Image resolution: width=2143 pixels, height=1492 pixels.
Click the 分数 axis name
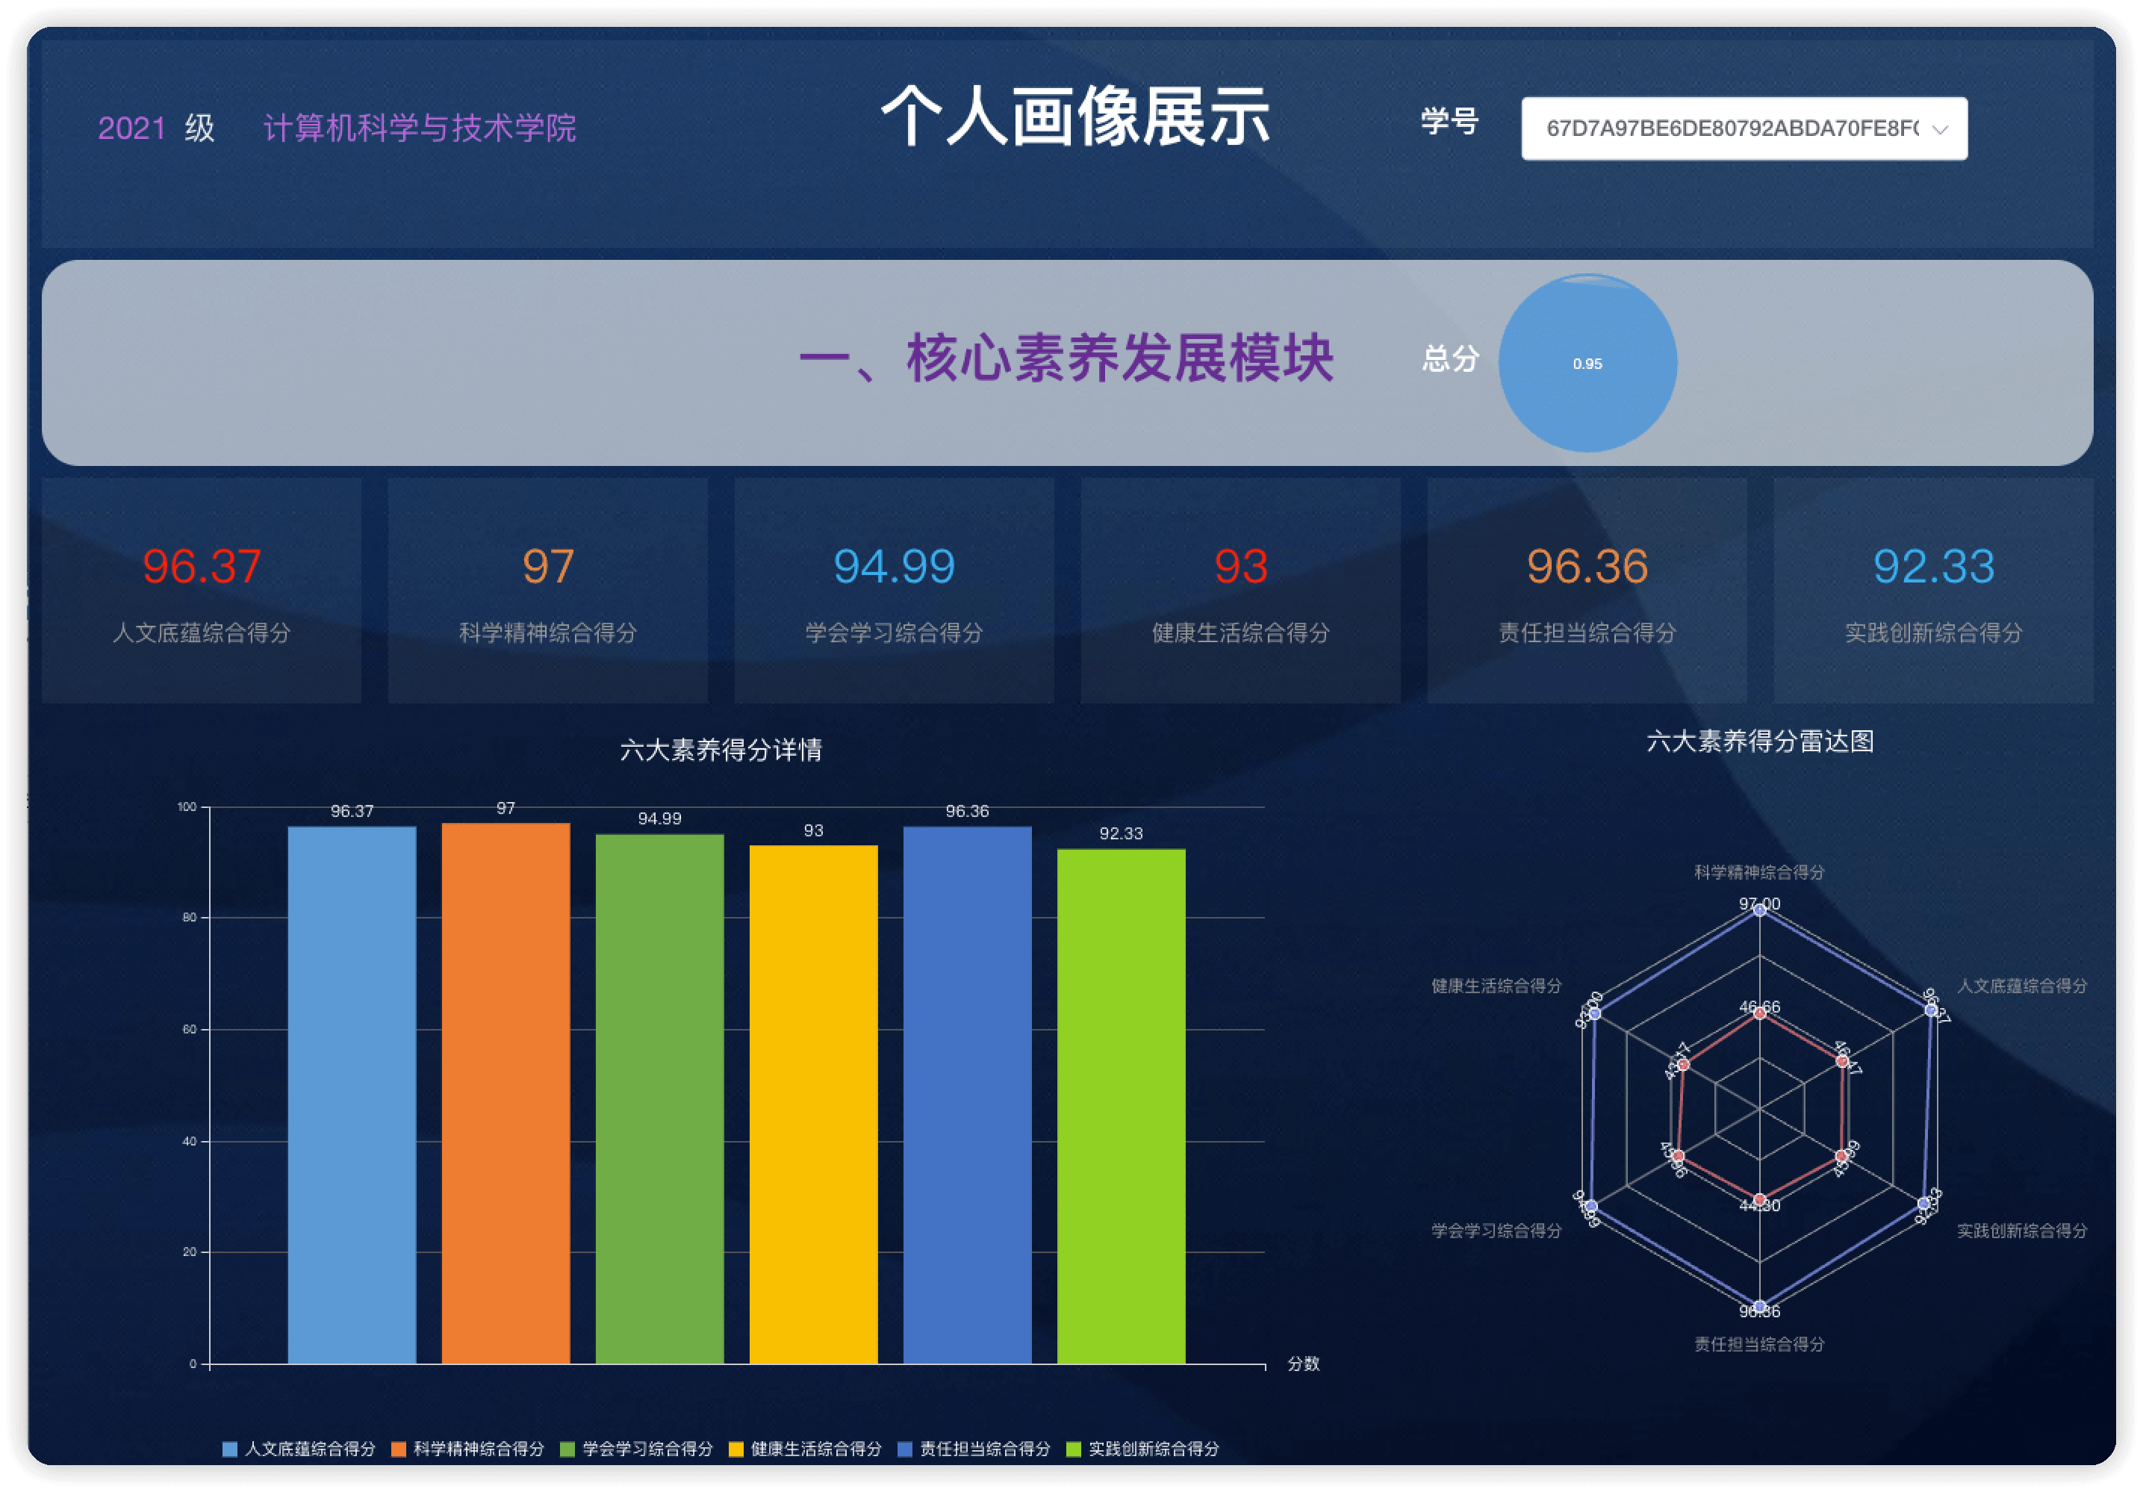tap(1303, 1363)
